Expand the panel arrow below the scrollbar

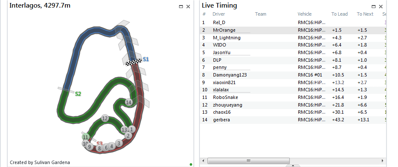pos(293,166)
